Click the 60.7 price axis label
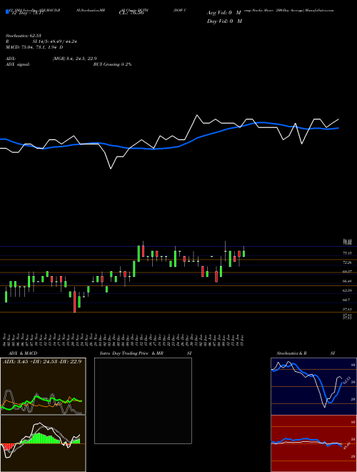 [x=346, y=300]
